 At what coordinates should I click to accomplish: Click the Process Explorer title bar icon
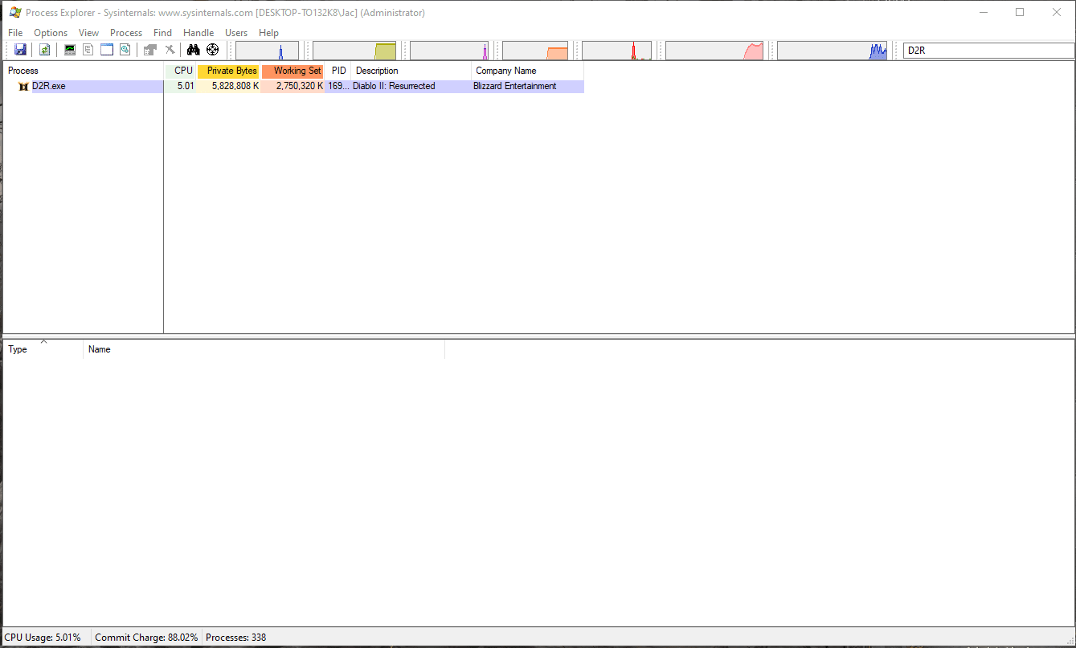(x=14, y=12)
